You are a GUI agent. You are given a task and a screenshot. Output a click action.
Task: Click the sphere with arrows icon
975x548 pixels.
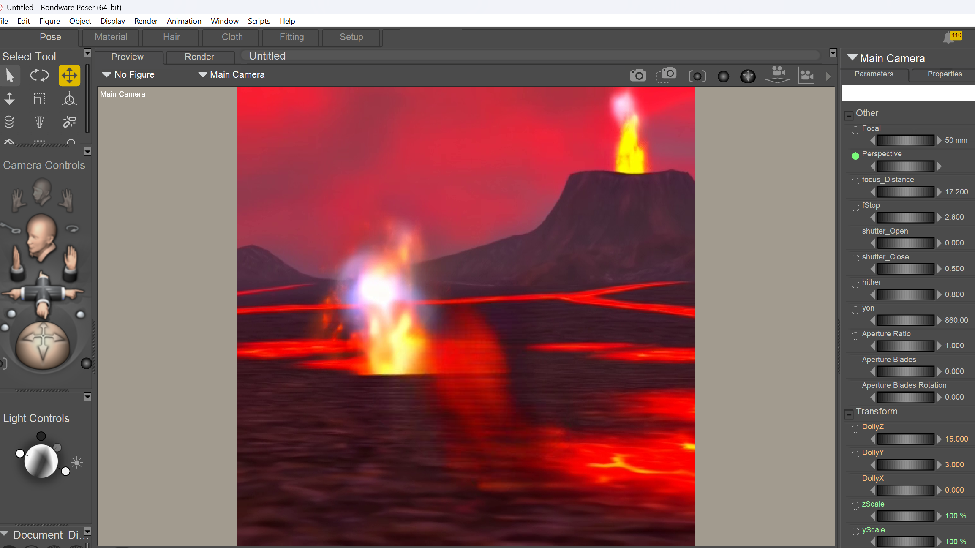coord(748,76)
